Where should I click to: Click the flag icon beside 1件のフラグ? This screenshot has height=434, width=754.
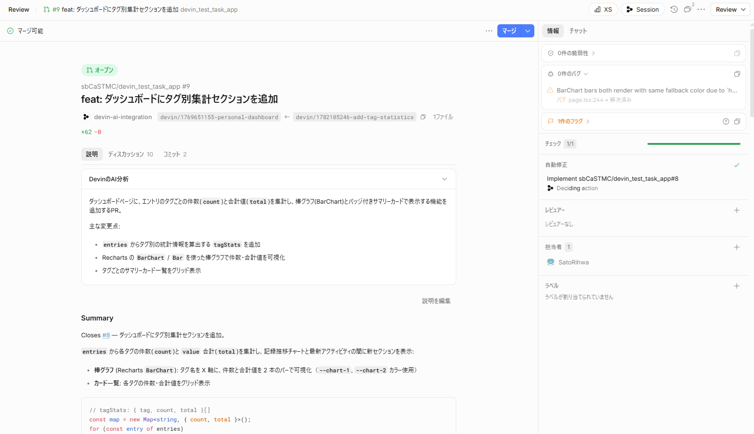pyautogui.click(x=551, y=121)
